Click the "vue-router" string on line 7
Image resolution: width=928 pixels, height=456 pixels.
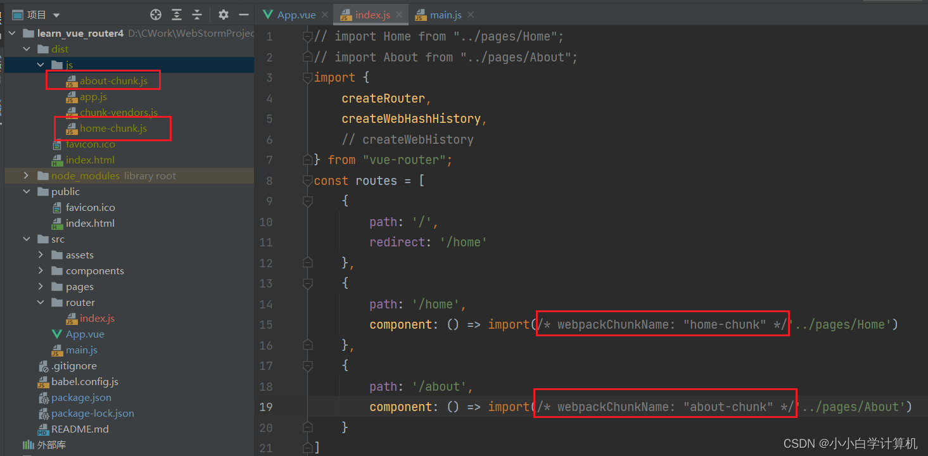[x=405, y=160]
